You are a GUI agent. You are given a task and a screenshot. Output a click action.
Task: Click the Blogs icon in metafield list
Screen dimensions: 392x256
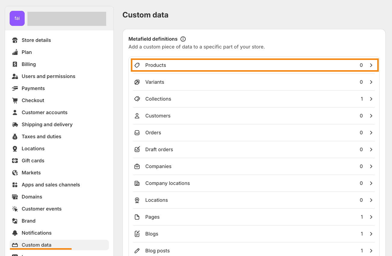coord(137,234)
